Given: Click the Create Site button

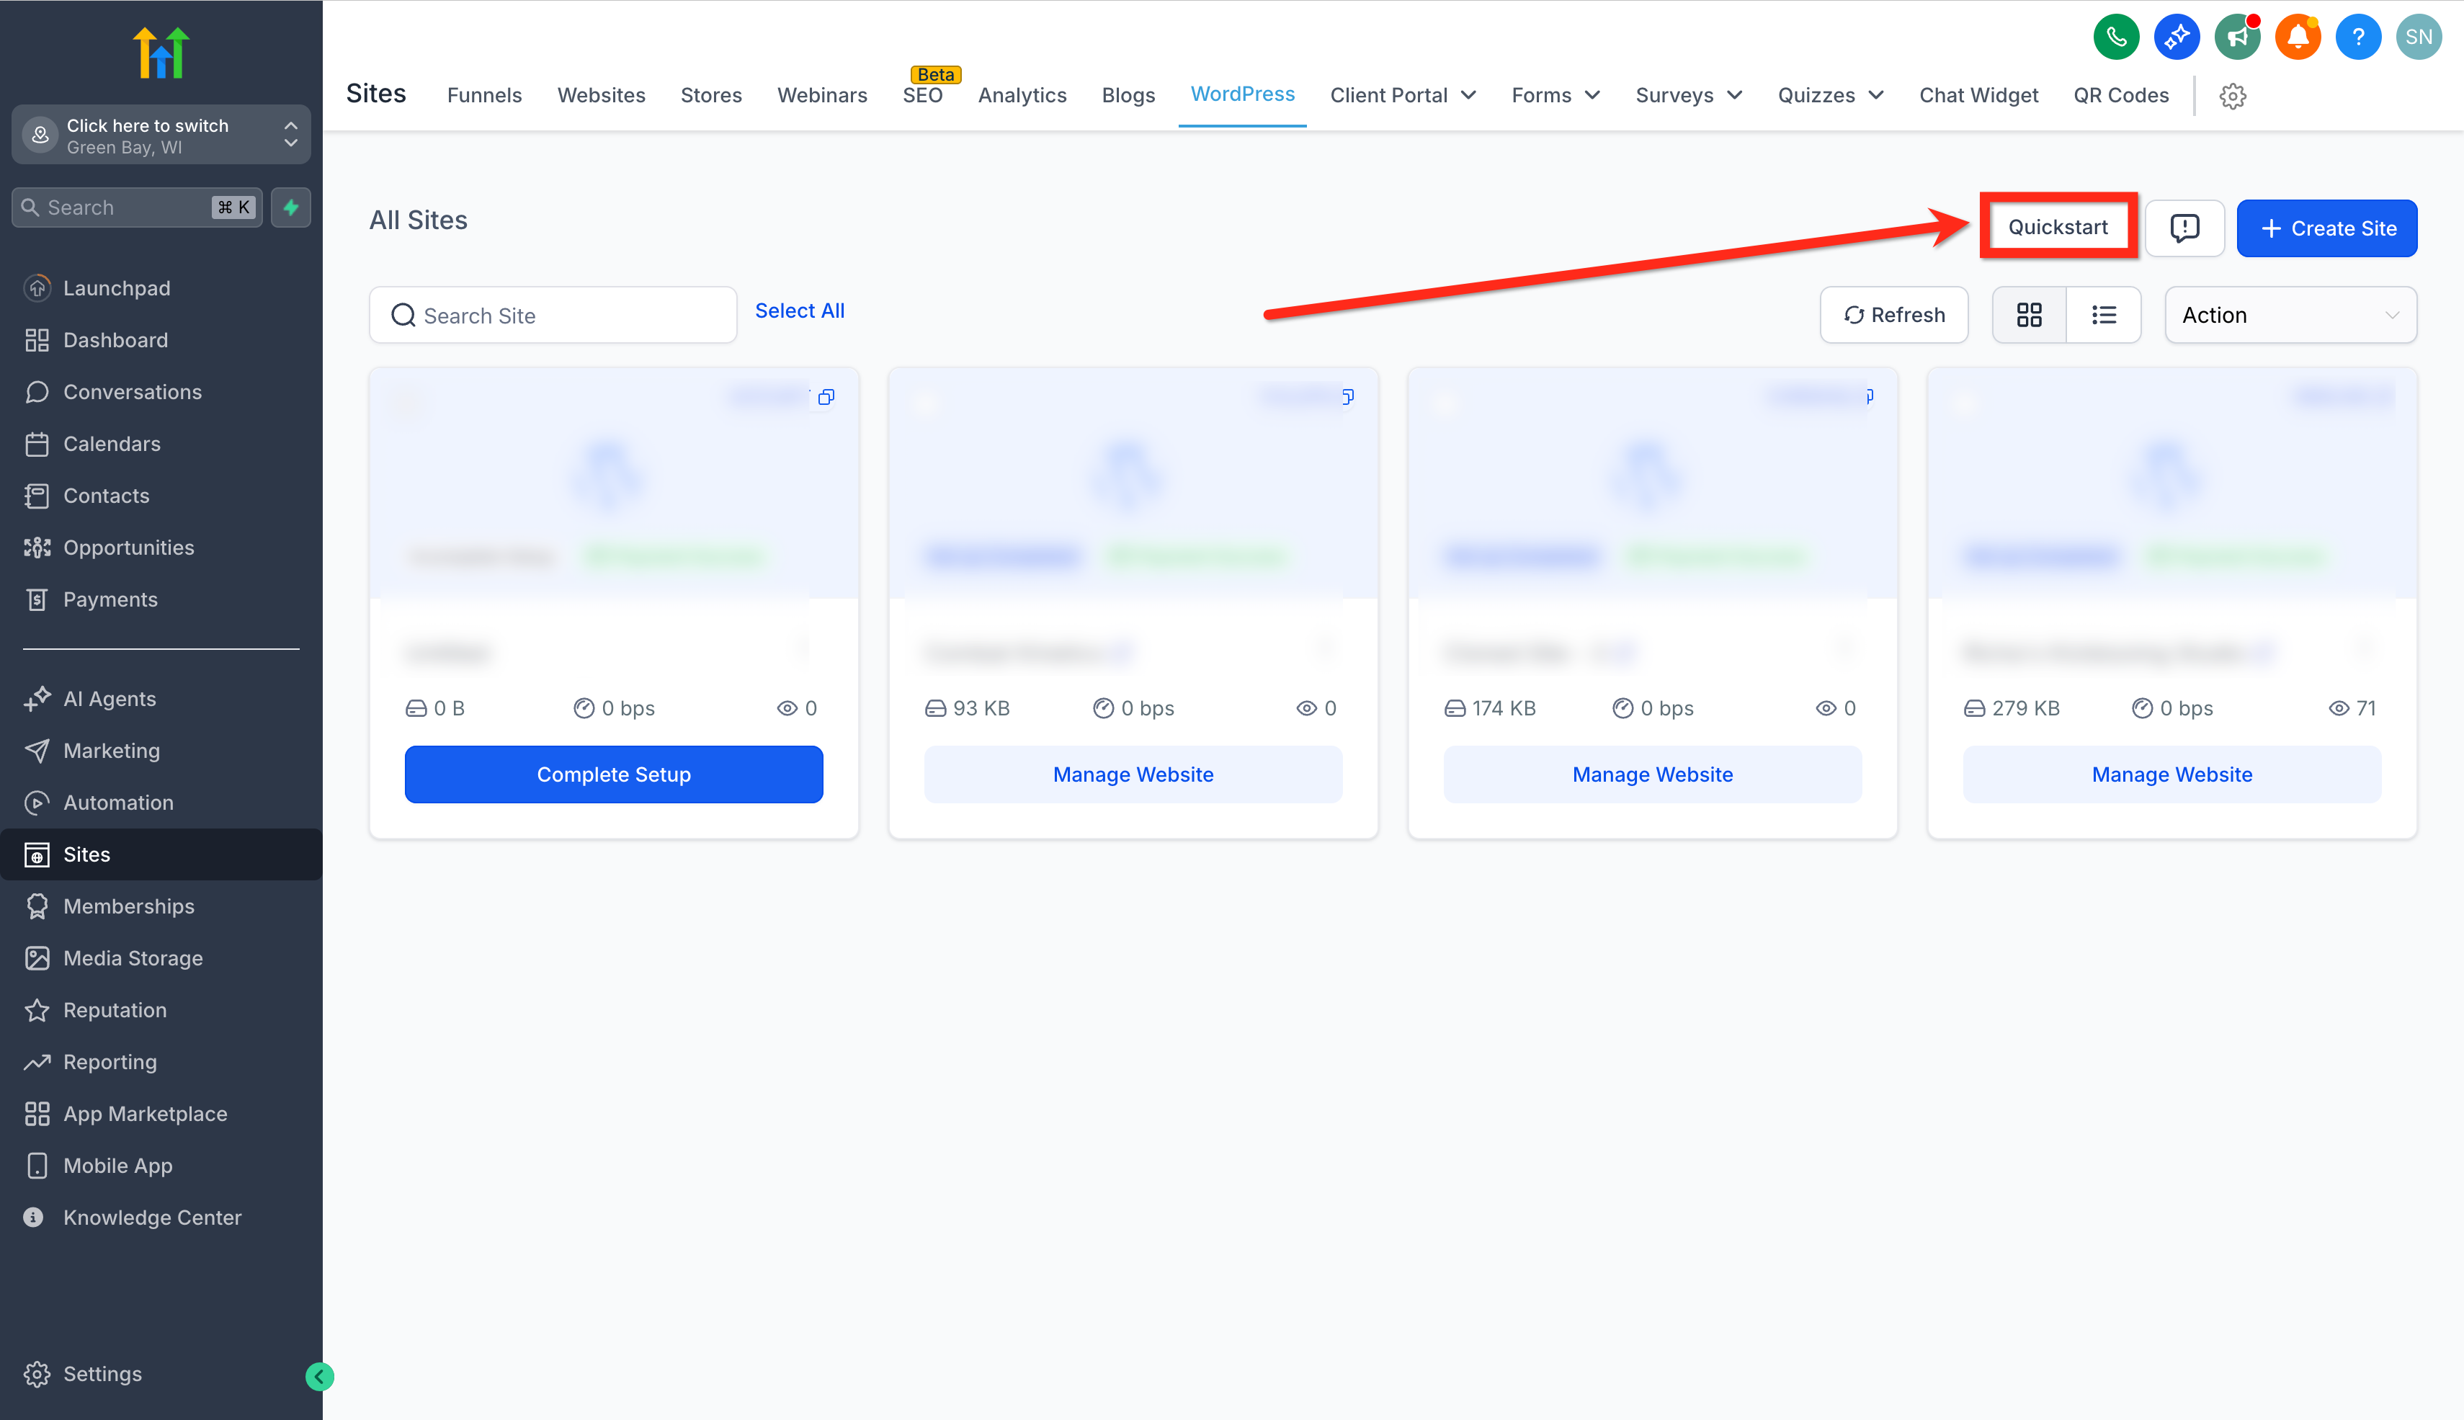Looking at the screenshot, I should pos(2326,228).
